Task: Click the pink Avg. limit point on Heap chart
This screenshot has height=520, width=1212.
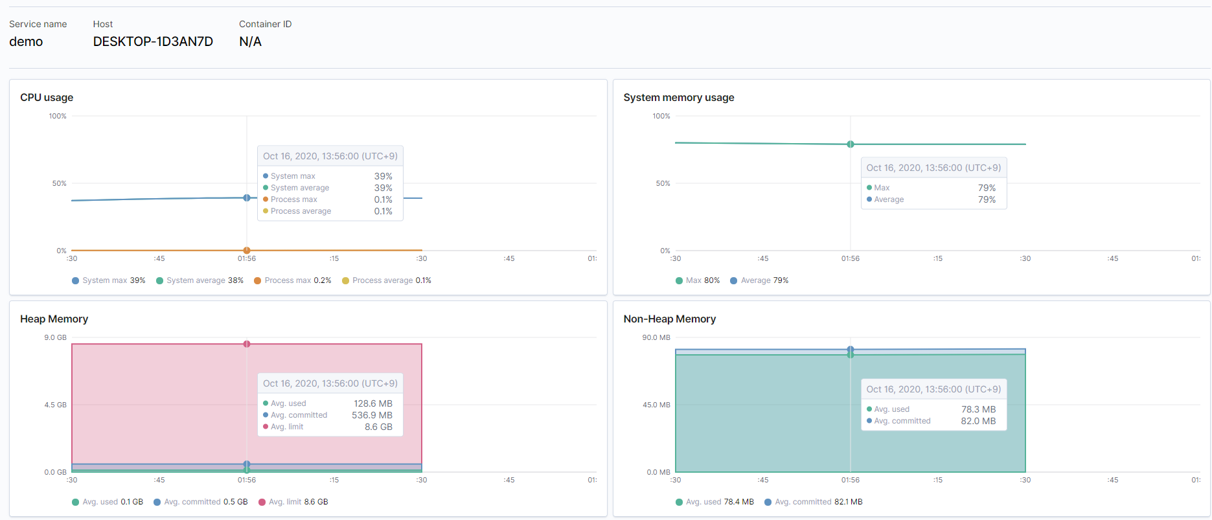Action: click(247, 344)
